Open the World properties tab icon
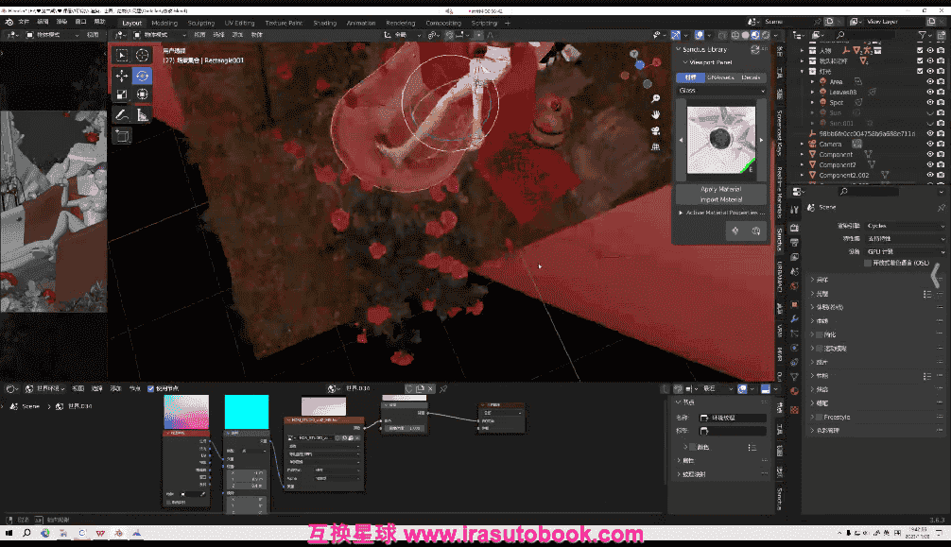The image size is (951, 547). 794,286
